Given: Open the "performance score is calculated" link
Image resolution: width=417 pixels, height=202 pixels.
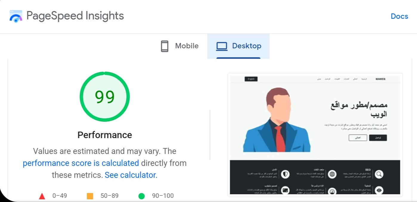Looking at the screenshot, I should [81, 163].
